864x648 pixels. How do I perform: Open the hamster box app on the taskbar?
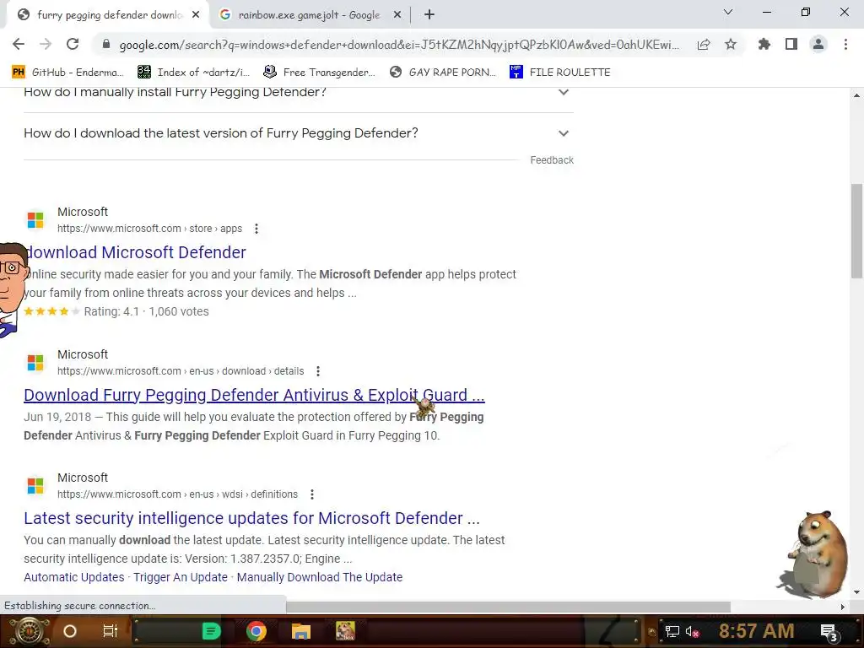coord(345,631)
